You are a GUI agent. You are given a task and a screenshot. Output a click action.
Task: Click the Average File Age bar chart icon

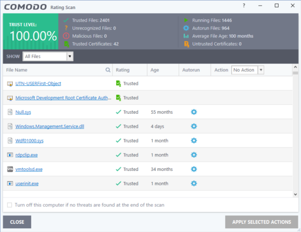point(186,36)
